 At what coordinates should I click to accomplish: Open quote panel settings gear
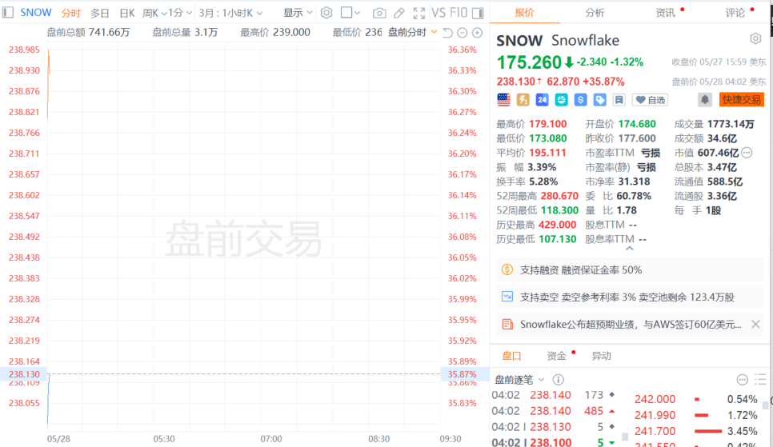[x=755, y=38]
